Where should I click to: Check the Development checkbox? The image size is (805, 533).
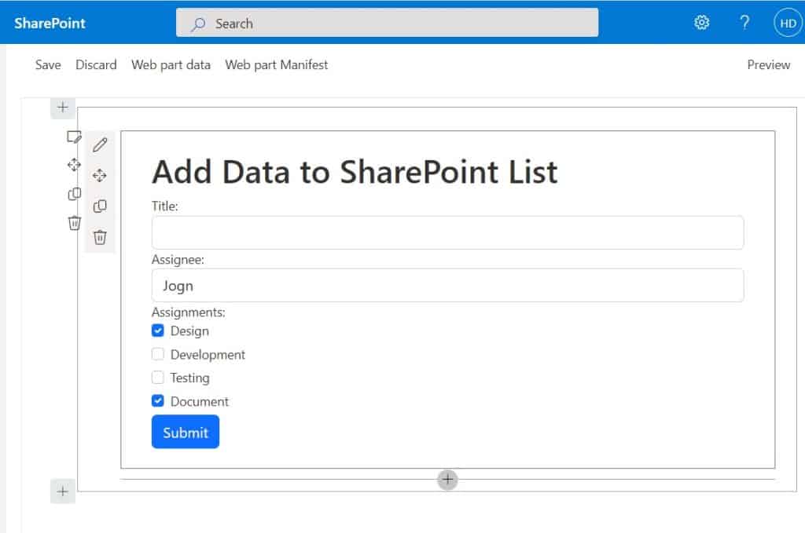tap(157, 354)
